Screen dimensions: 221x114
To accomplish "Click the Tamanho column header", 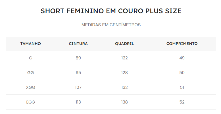I will (x=31, y=44).
